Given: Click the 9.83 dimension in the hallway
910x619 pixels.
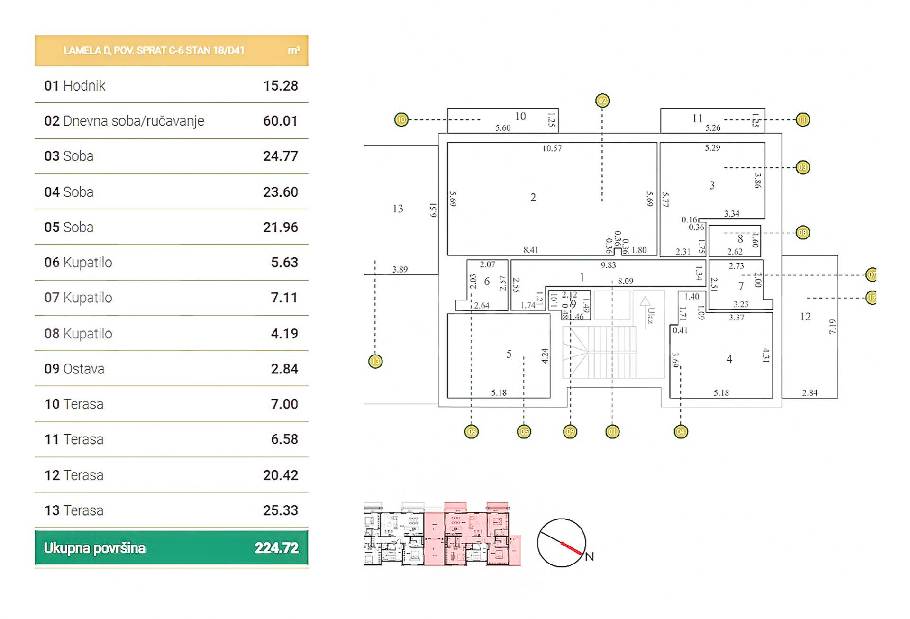Looking at the screenshot, I should (x=609, y=265).
